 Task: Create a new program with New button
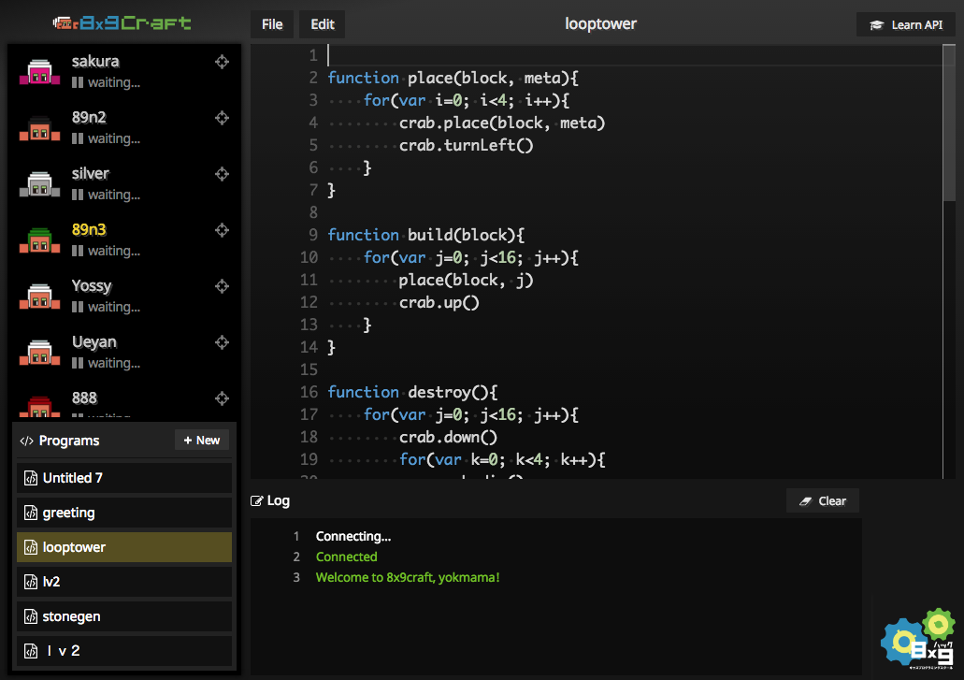(x=202, y=441)
